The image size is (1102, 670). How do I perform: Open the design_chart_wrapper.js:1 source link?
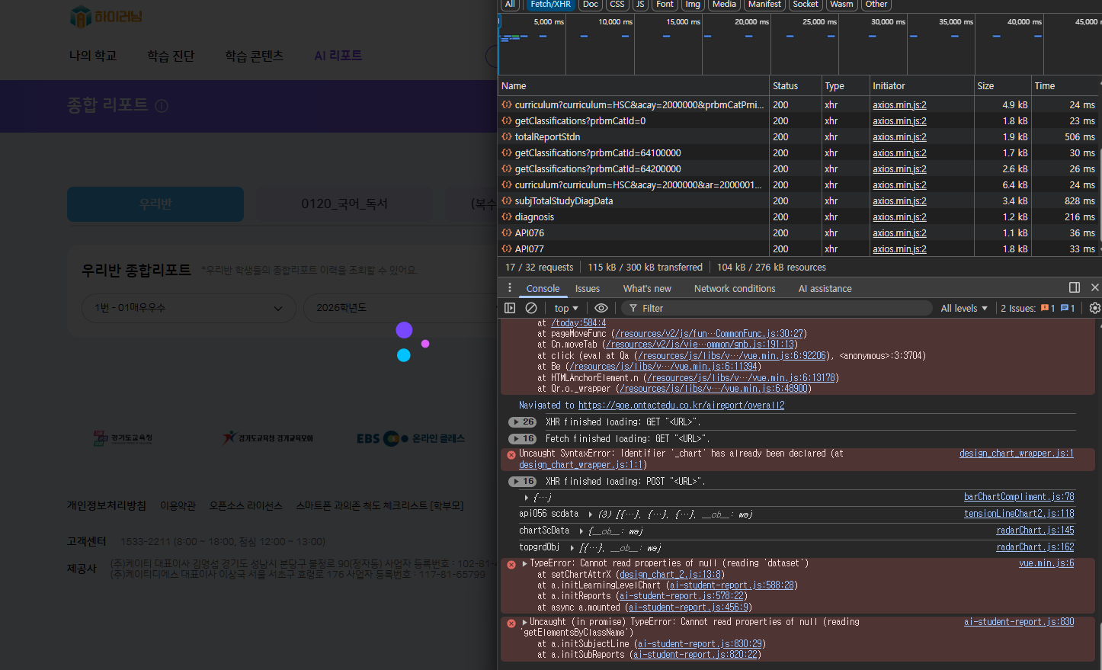1016,453
